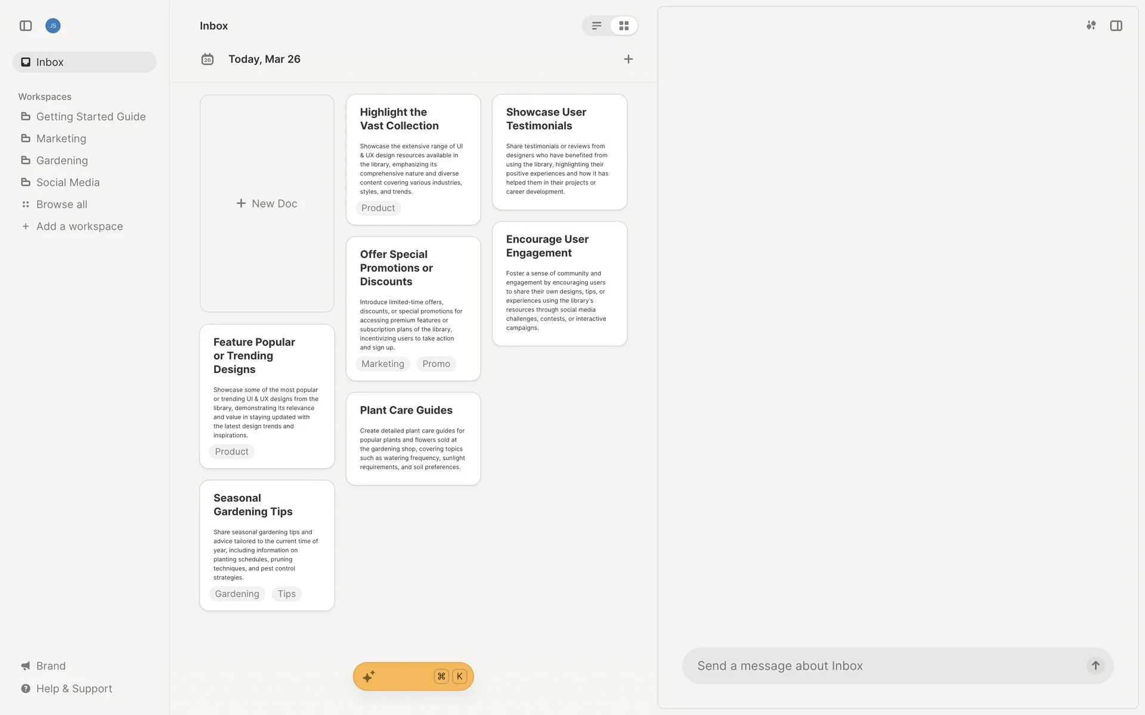The height and width of the screenshot is (715, 1145).
Task: Open Help & Support link
Action: tap(73, 688)
